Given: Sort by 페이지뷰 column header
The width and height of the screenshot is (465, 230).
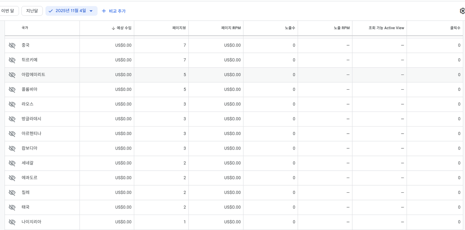Looking at the screenshot, I should (x=179, y=28).
